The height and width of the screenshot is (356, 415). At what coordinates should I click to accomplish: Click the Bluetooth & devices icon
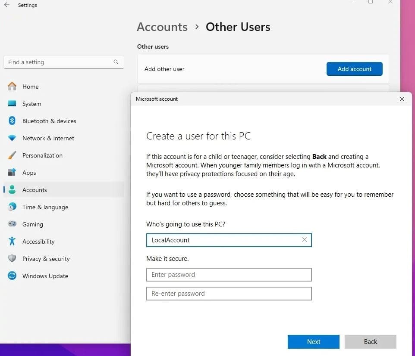tap(12, 121)
